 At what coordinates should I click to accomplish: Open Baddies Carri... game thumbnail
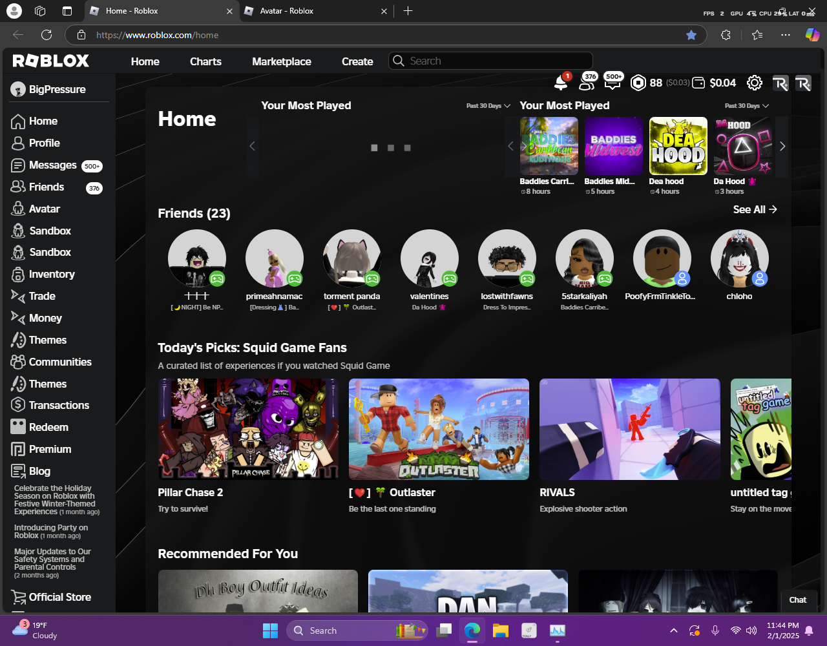549,146
